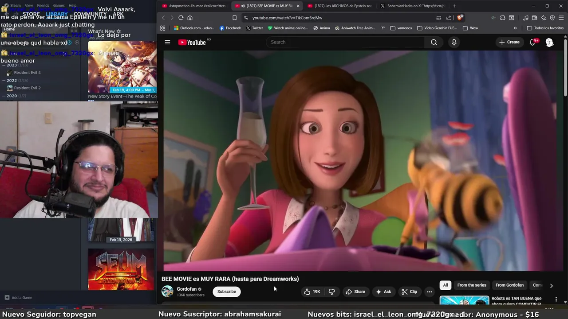The image size is (568, 319).
Task: Open the browser home page
Action: click(x=190, y=18)
